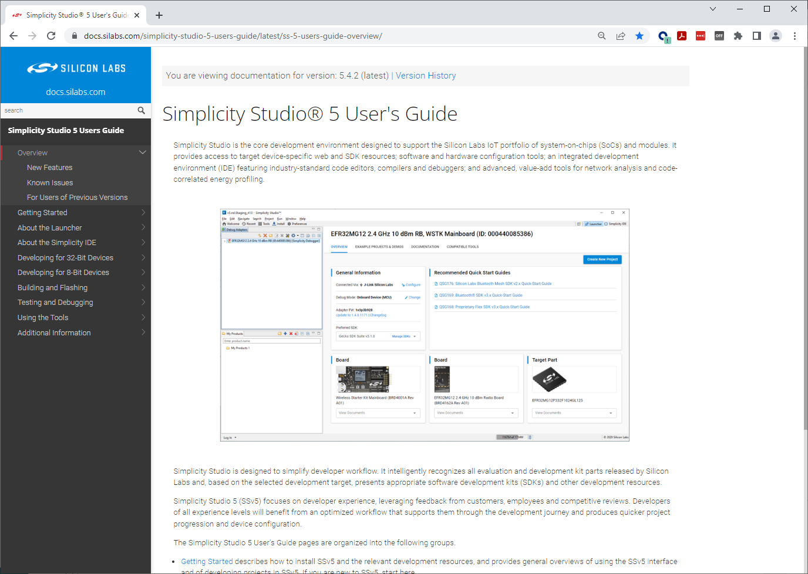
Task: Open the LastPass extension icon
Action: pyautogui.click(x=701, y=36)
